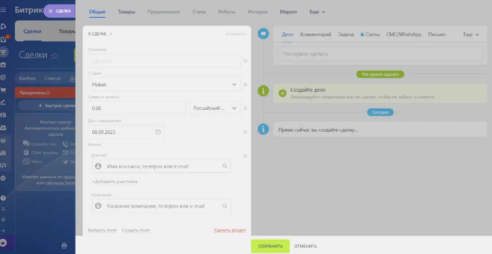Click search icon in Контакт field
The image size is (492, 254).
click(225, 166)
